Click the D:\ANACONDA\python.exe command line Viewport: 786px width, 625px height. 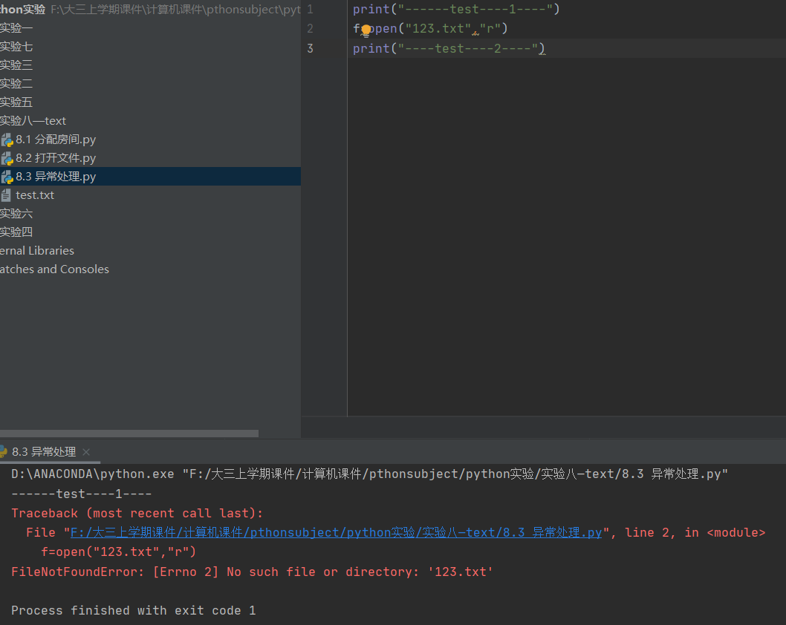pos(369,474)
